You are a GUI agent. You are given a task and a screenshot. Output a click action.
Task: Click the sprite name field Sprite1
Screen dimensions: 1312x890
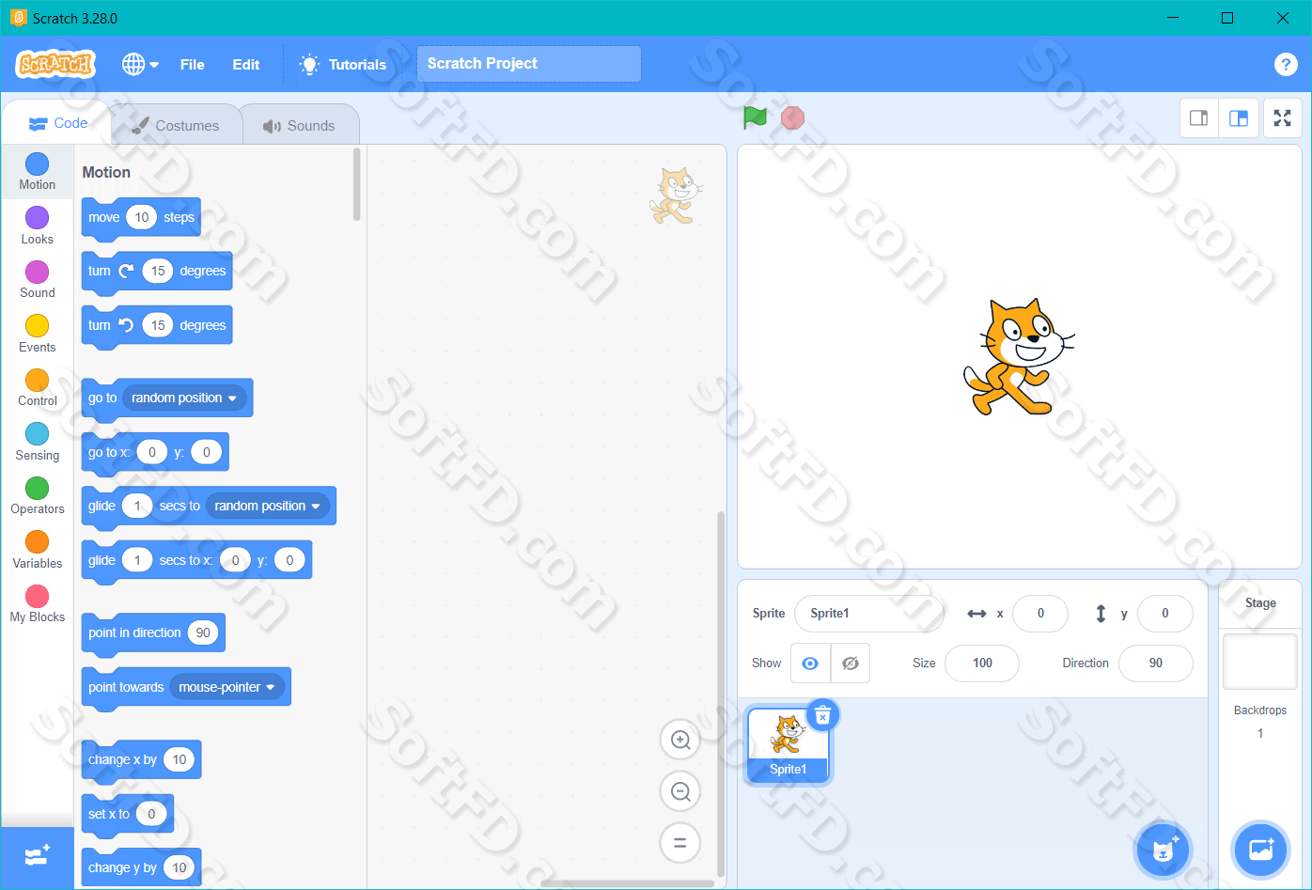(869, 613)
